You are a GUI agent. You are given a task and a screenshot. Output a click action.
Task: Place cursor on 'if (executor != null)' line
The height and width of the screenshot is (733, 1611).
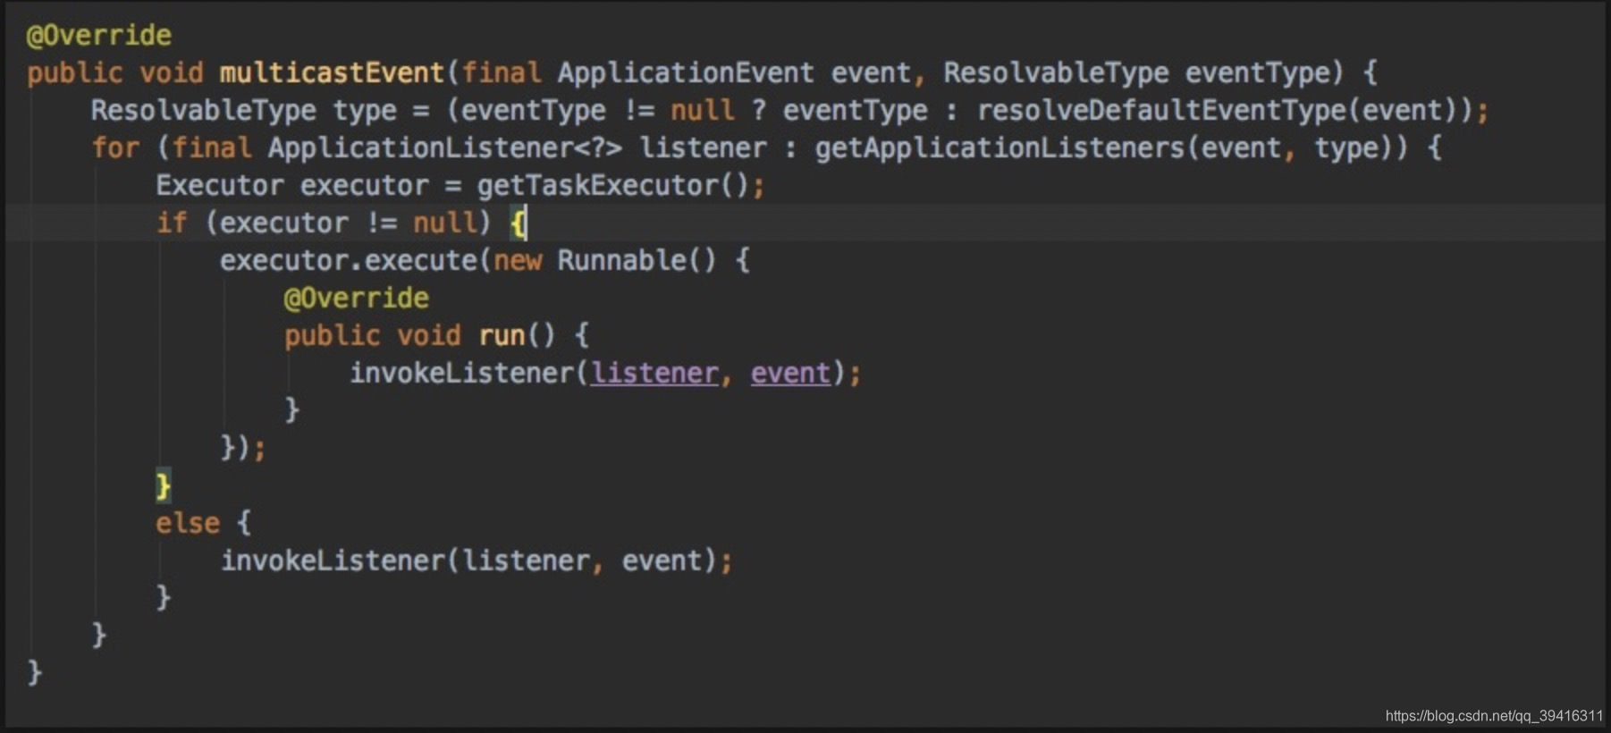point(805,223)
